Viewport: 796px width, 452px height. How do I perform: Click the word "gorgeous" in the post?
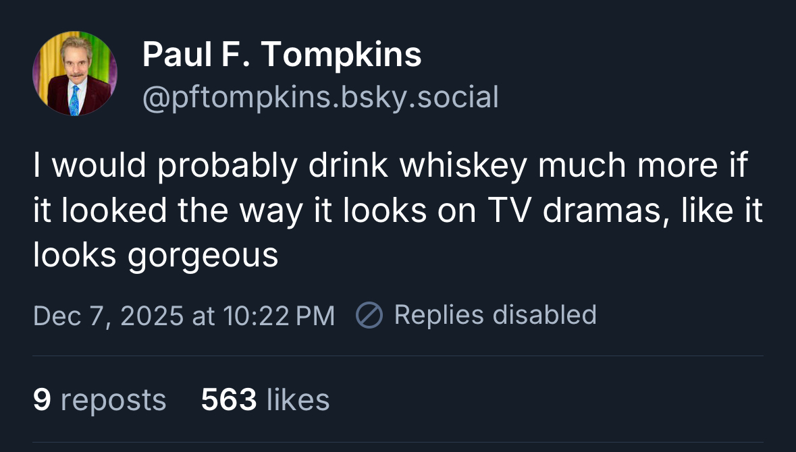[x=203, y=255]
